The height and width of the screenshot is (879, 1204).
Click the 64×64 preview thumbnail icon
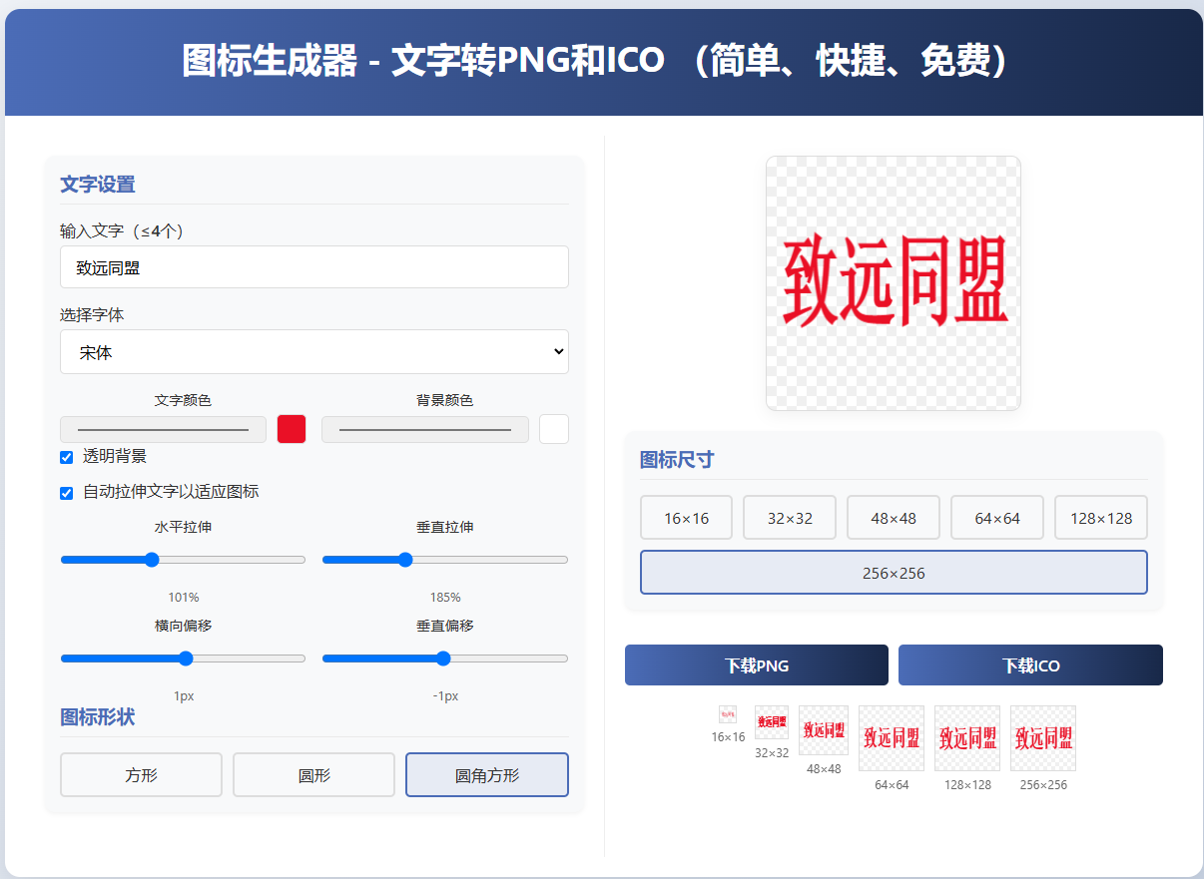pos(892,738)
